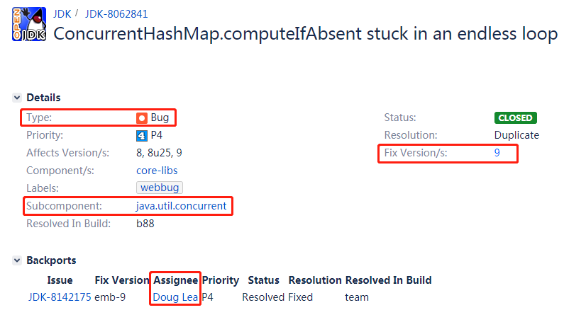Click the webbug label tag
This screenshot has width=586, height=310.
[x=160, y=188]
